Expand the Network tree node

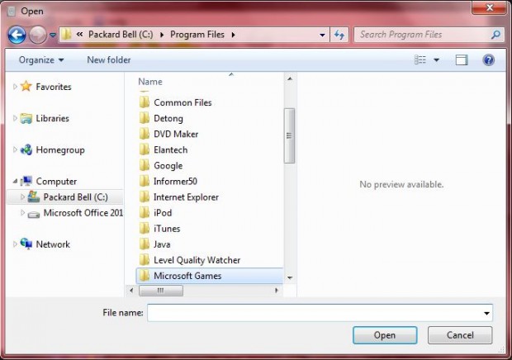click(15, 244)
